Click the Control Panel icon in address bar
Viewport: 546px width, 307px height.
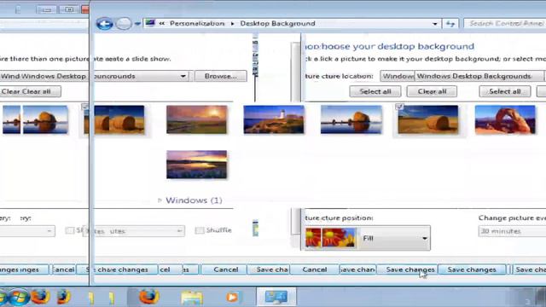[x=150, y=23]
